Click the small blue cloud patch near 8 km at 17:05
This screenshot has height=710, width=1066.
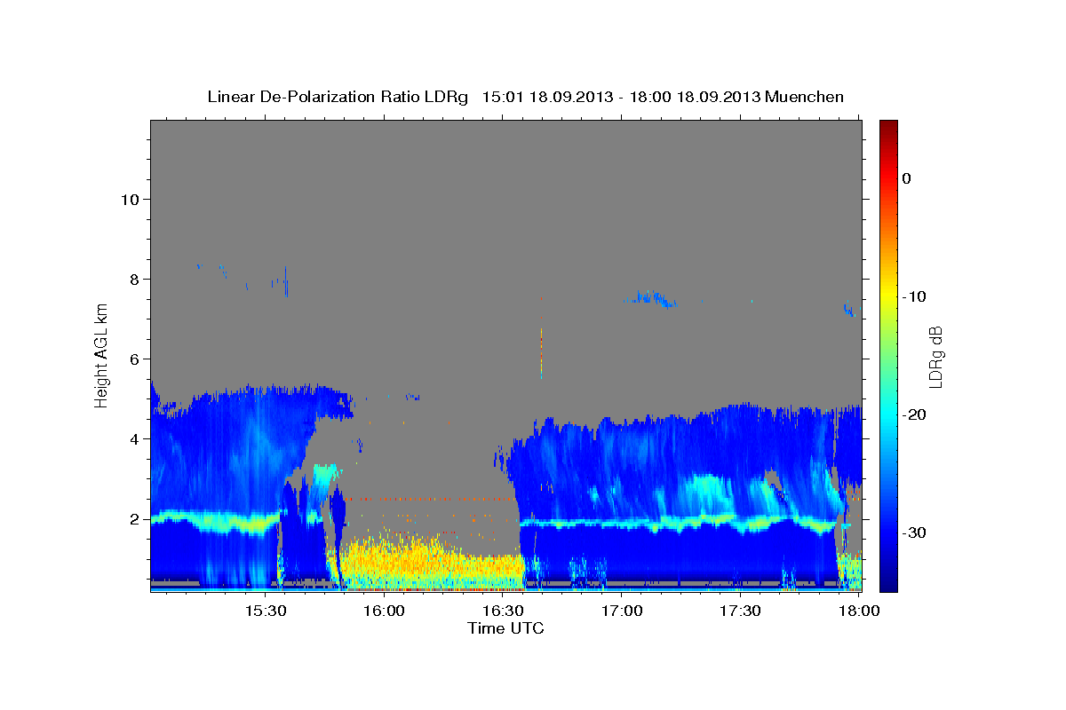(651, 298)
